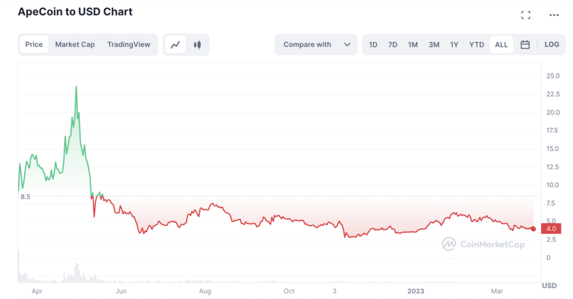Screen dimensions: 573x299
Task: Set range to 7D
Action: click(392, 45)
